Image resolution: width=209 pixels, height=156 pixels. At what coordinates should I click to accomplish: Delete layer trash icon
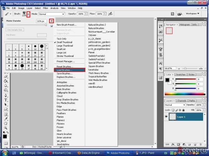click(200, 145)
